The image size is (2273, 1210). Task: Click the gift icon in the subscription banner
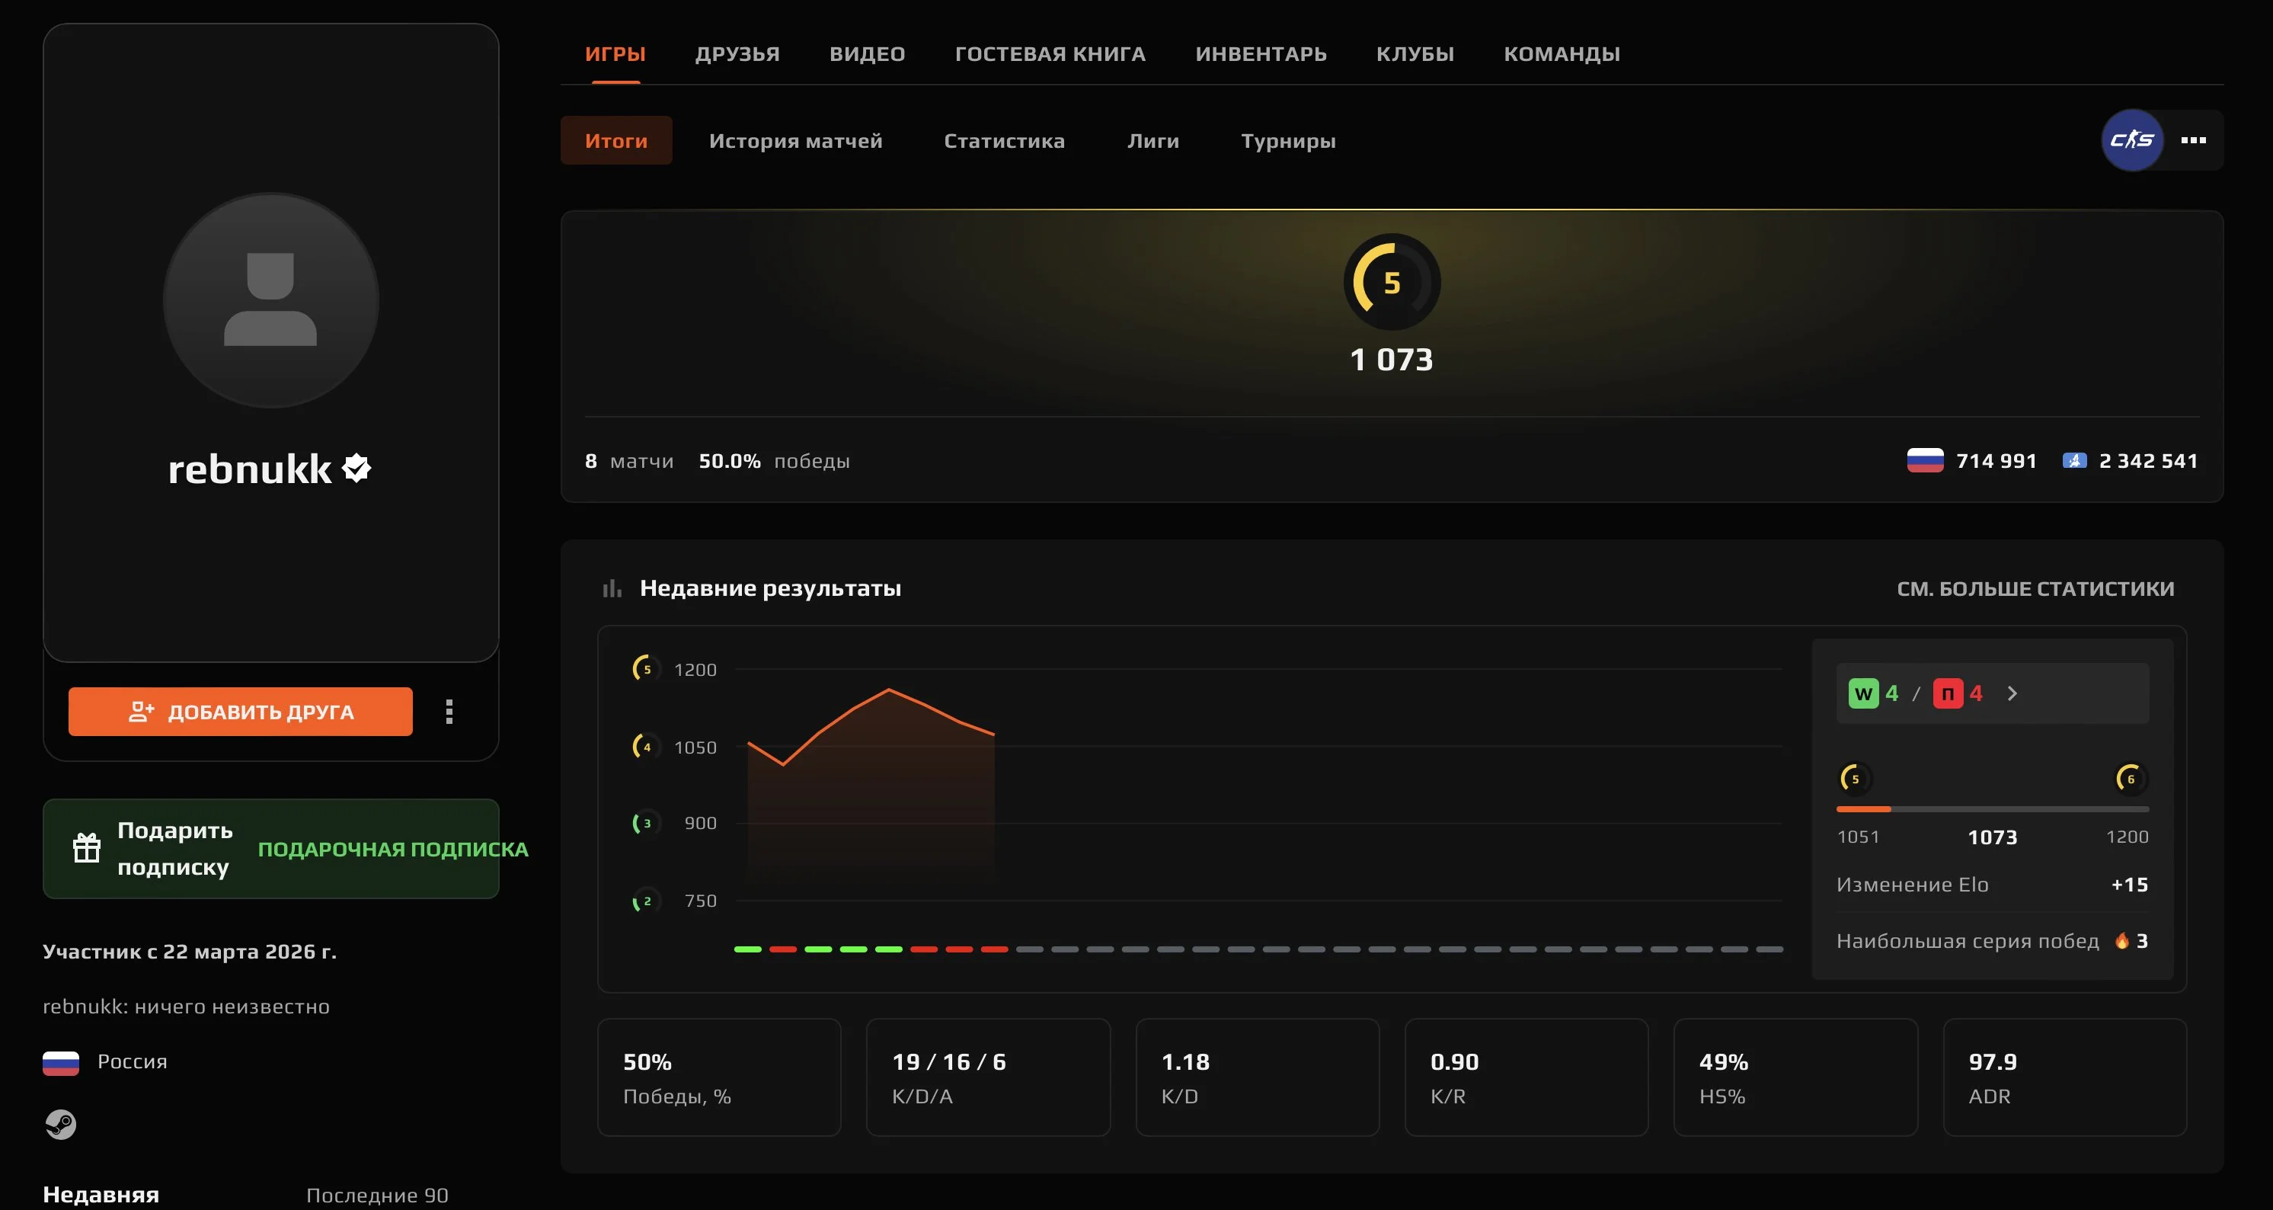point(87,848)
